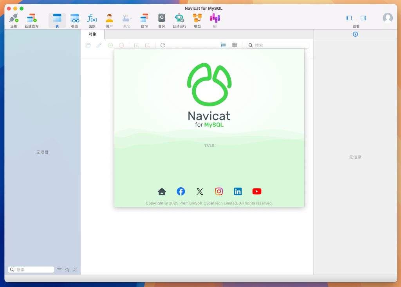Open the 函数 (Functions) section
The height and width of the screenshot is (287, 401).
click(x=92, y=20)
